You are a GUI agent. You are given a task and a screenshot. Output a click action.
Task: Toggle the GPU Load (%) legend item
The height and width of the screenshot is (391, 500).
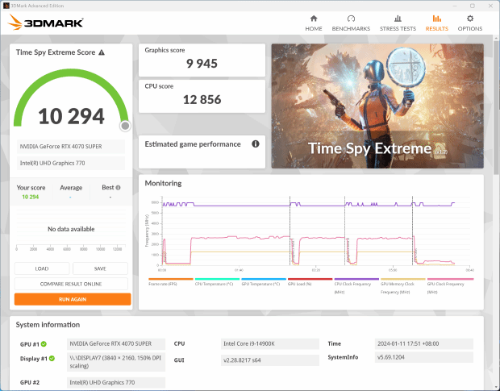click(310, 282)
